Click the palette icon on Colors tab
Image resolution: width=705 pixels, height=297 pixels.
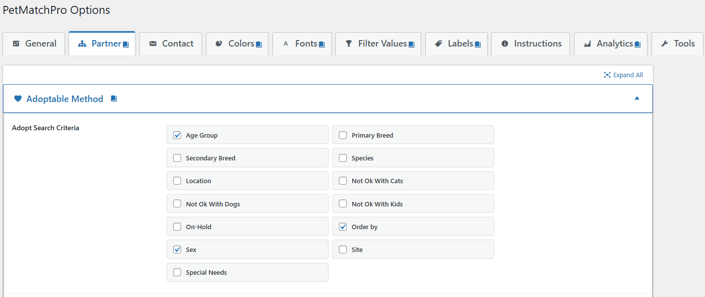pos(219,44)
